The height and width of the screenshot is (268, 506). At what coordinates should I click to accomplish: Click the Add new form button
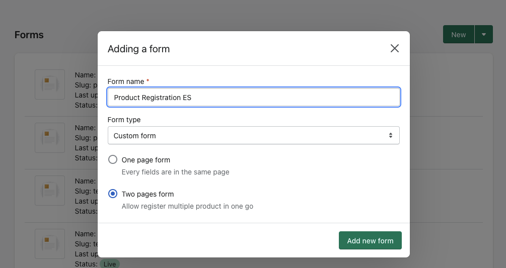point(370,241)
